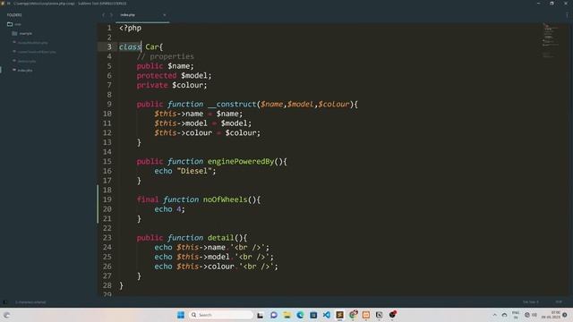Open the red round icon at taskbar end
The height and width of the screenshot is (322, 573).
click(x=392, y=314)
